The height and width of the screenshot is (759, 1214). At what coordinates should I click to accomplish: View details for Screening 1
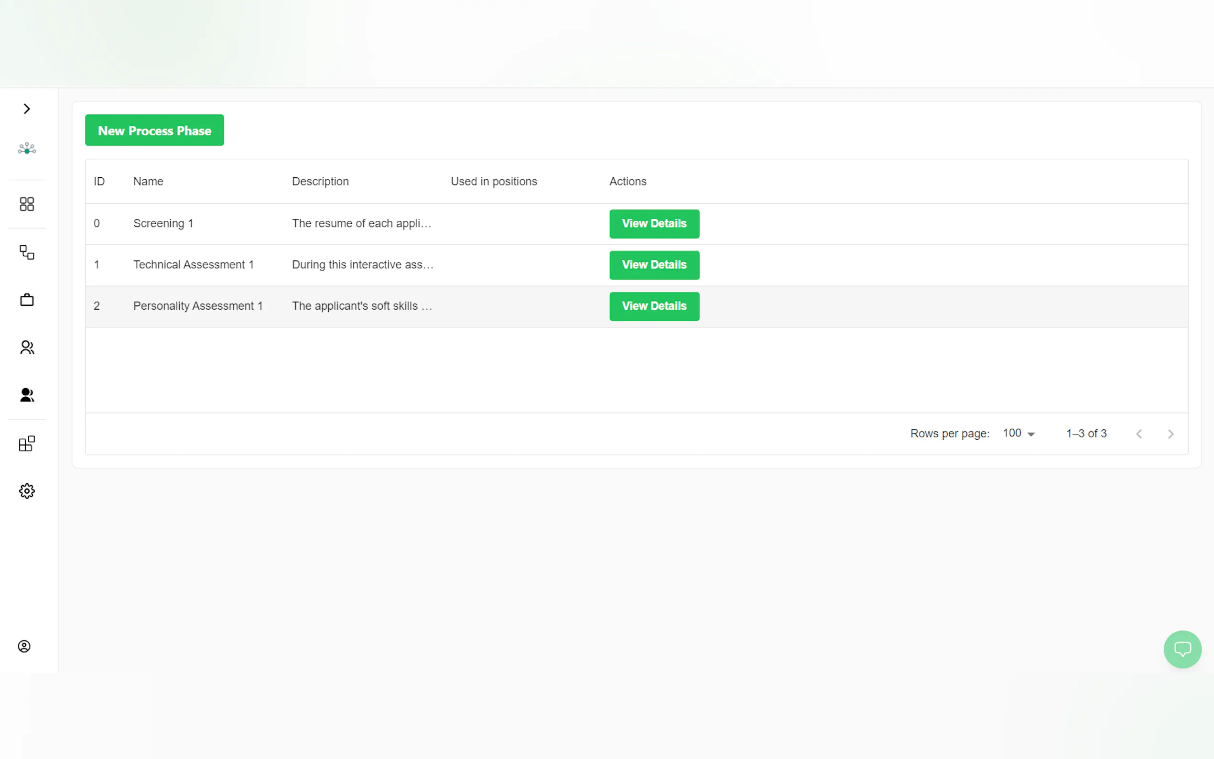(653, 224)
